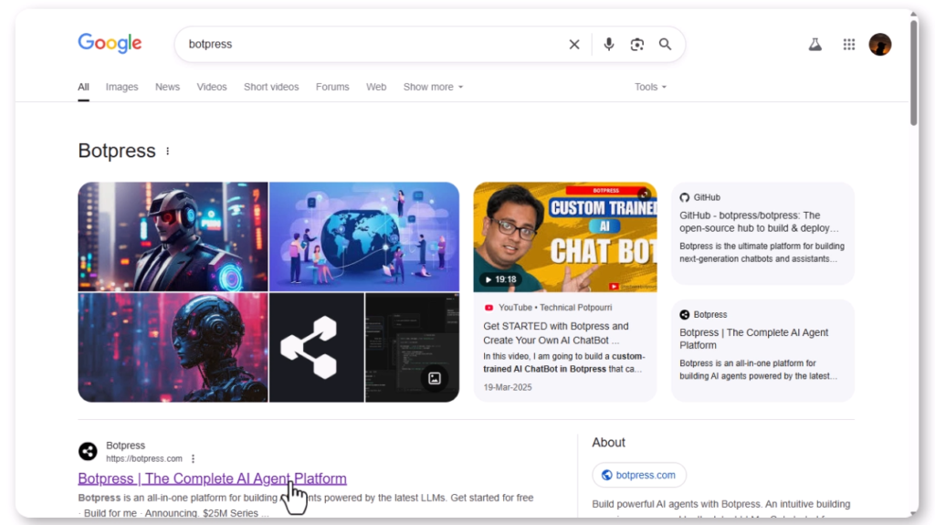Click the Google logo
Image resolution: width=935 pixels, height=525 pixels.
click(x=110, y=43)
